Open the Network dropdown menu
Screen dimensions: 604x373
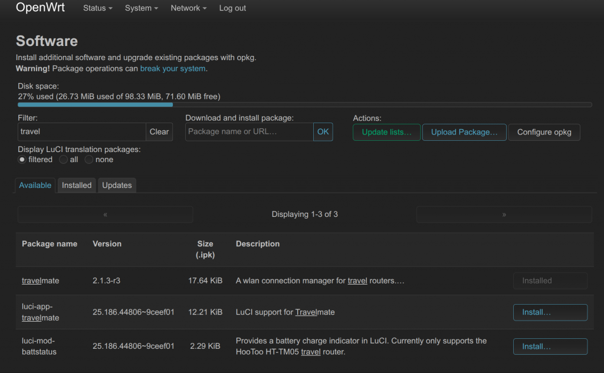pos(188,8)
